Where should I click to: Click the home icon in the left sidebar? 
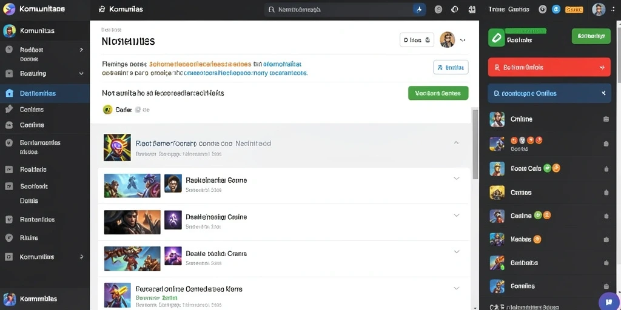9,93
